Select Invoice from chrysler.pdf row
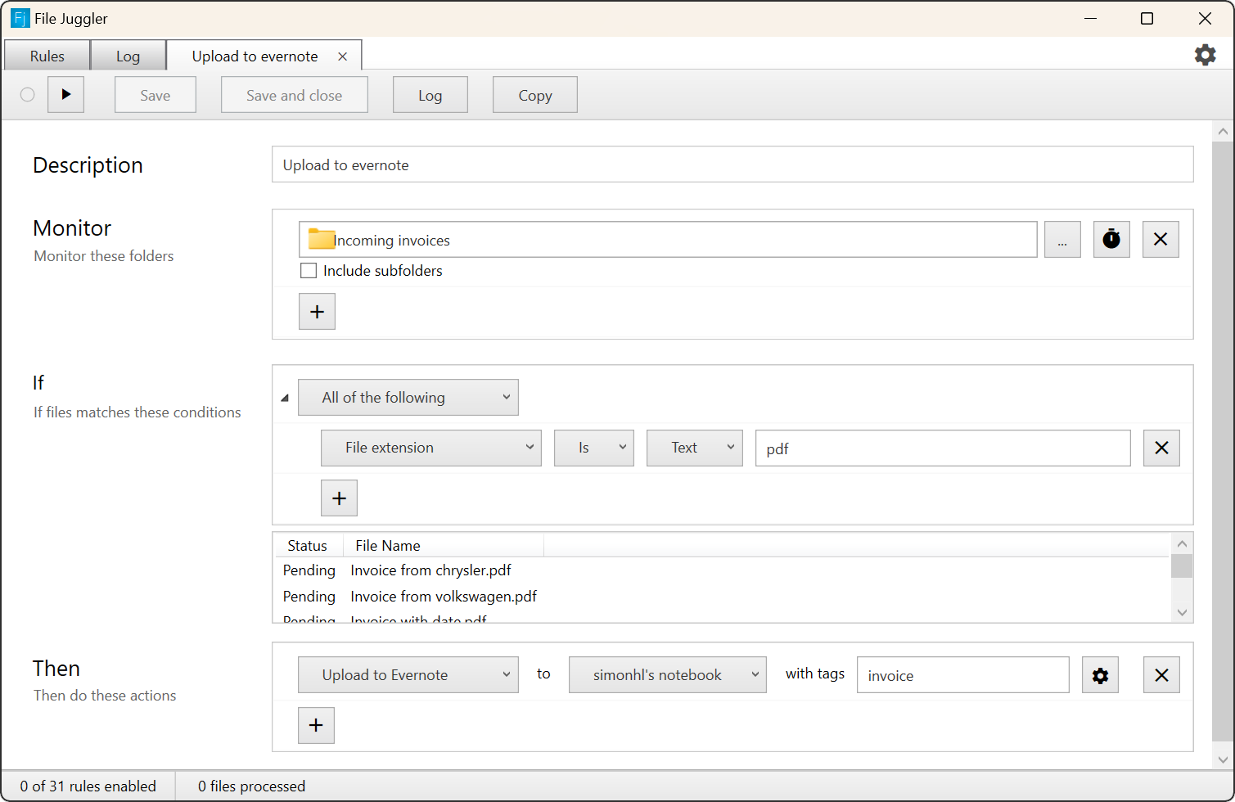 point(721,570)
